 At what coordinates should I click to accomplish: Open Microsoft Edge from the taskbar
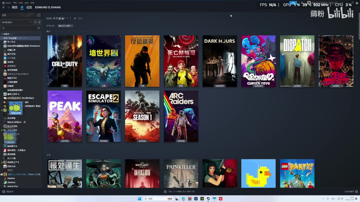click(x=183, y=199)
